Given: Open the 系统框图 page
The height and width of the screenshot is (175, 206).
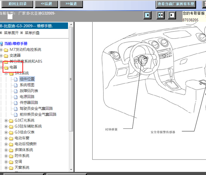Looking at the screenshot, I should click(27, 85).
